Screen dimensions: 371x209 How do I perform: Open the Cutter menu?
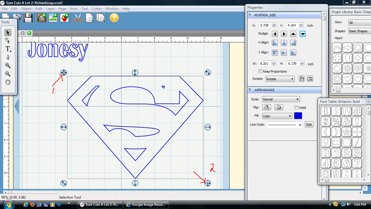pyautogui.click(x=97, y=9)
